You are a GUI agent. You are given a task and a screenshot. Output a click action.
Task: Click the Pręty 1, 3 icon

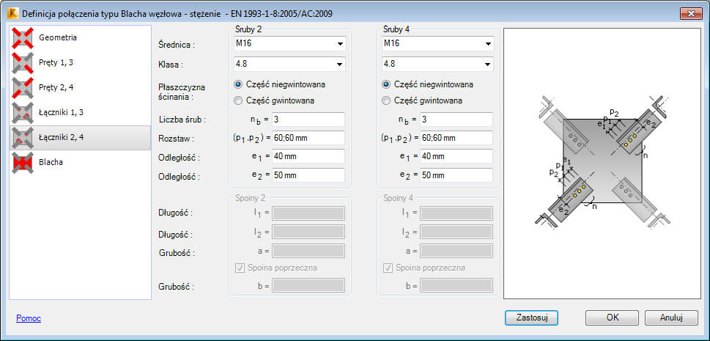(23, 62)
